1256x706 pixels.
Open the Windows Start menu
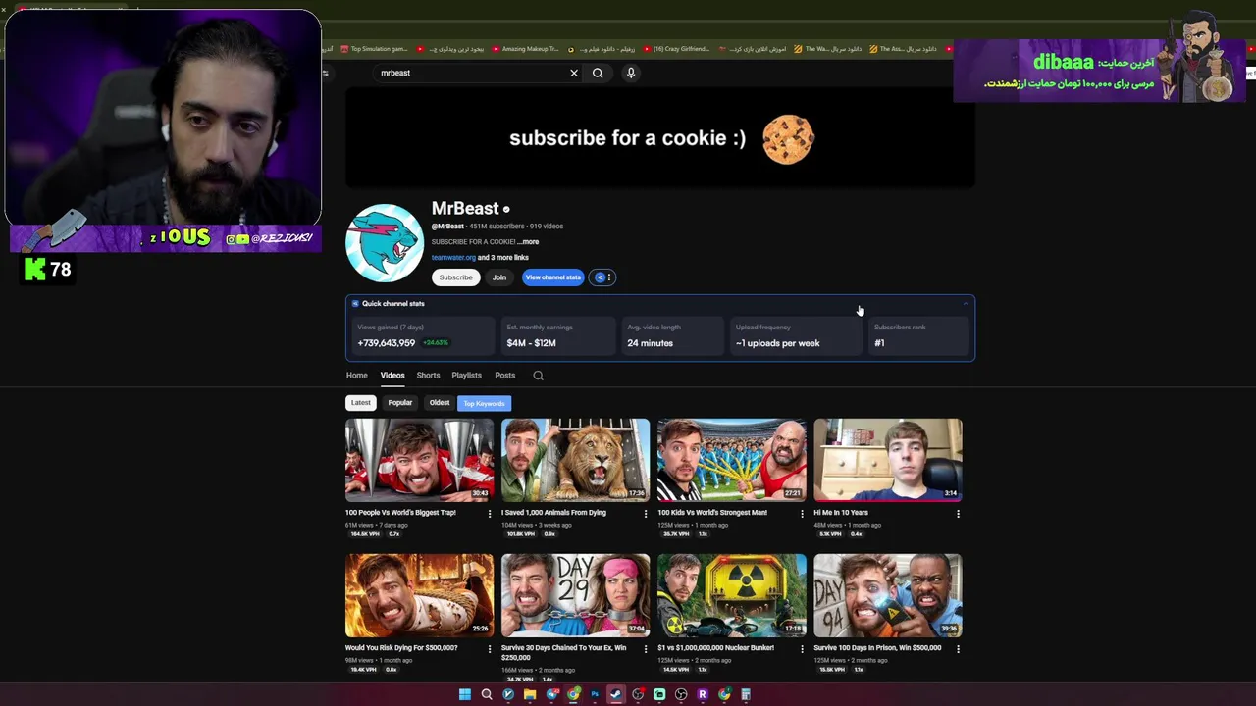pos(465,695)
